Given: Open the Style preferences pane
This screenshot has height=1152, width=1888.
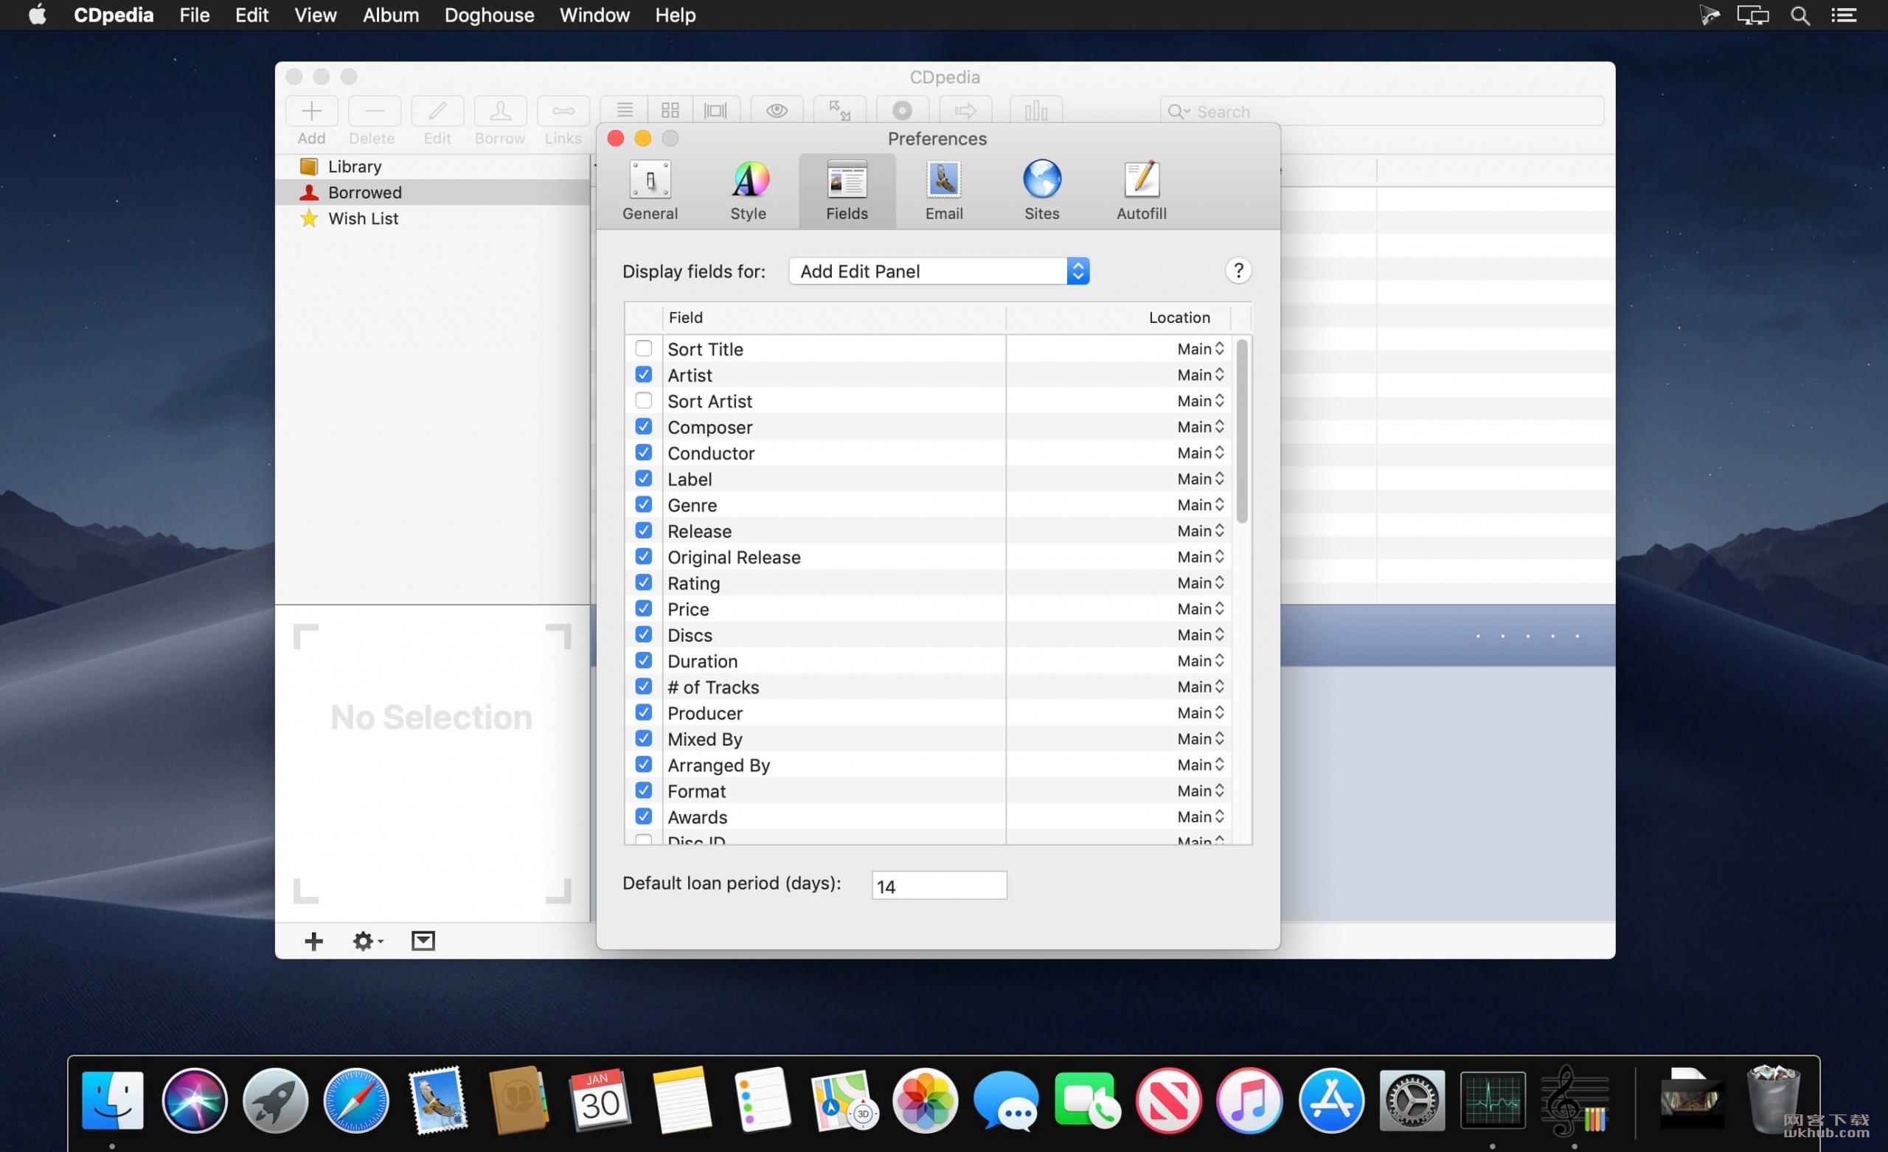Looking at the screenshot, I should click(x=748, y=190).
